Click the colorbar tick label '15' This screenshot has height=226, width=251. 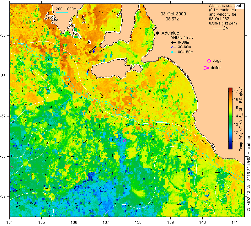[x=236, y=108]
